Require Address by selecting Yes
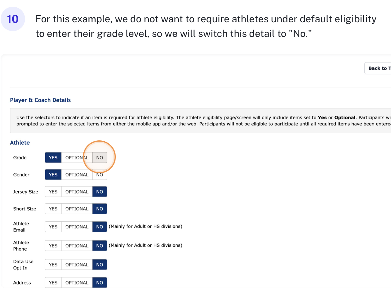Screen dimensions: 391x293 pos(53,283)
